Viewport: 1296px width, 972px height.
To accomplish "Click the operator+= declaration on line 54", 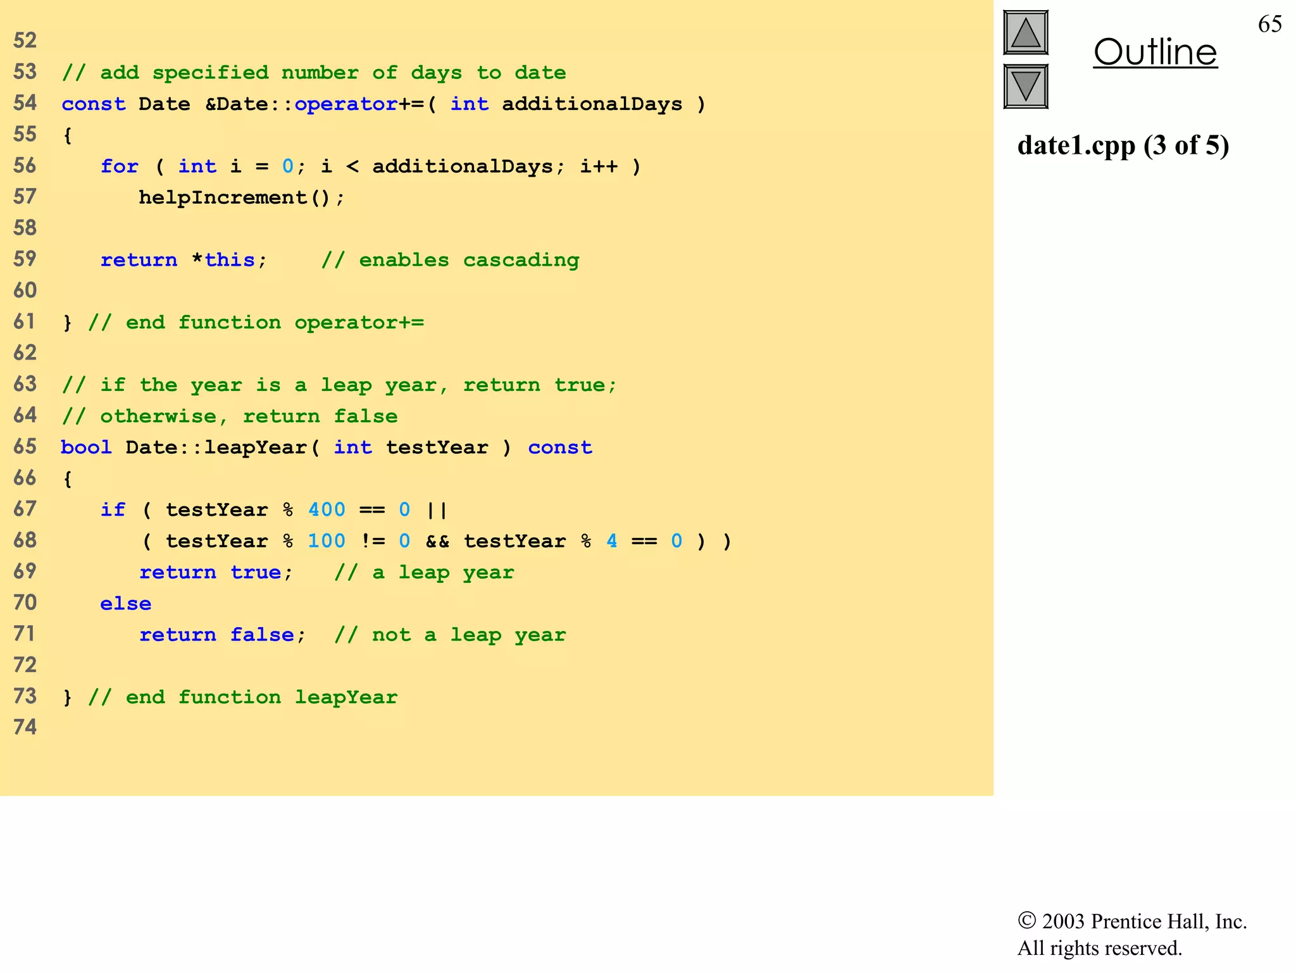I will point(383,104).
